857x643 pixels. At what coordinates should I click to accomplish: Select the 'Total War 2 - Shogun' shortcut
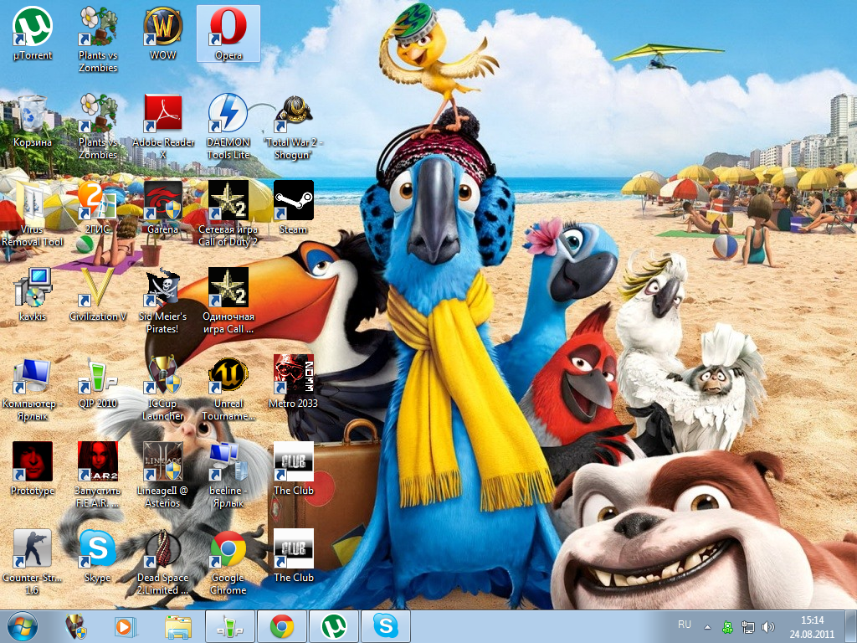(x=294, y=128)
